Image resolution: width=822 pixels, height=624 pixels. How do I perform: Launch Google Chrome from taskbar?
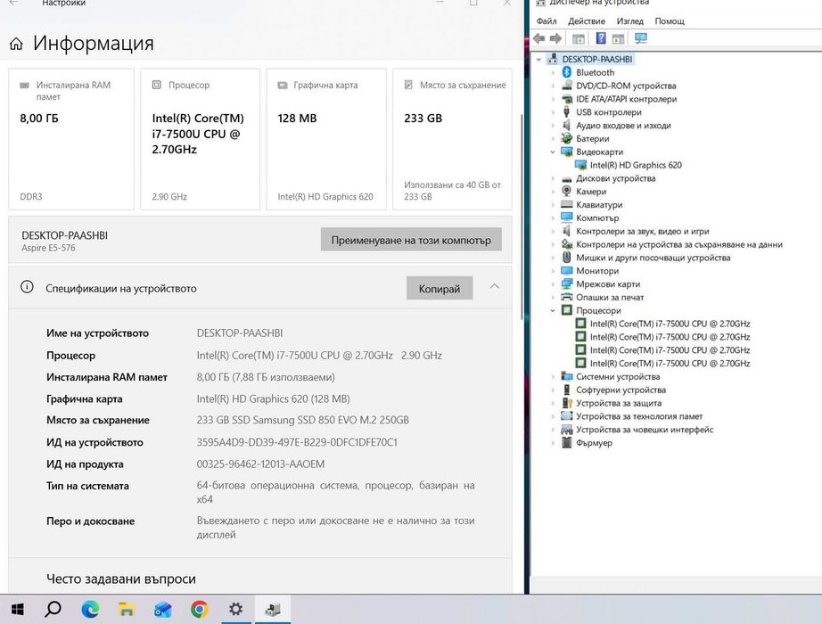pos(199,610)
